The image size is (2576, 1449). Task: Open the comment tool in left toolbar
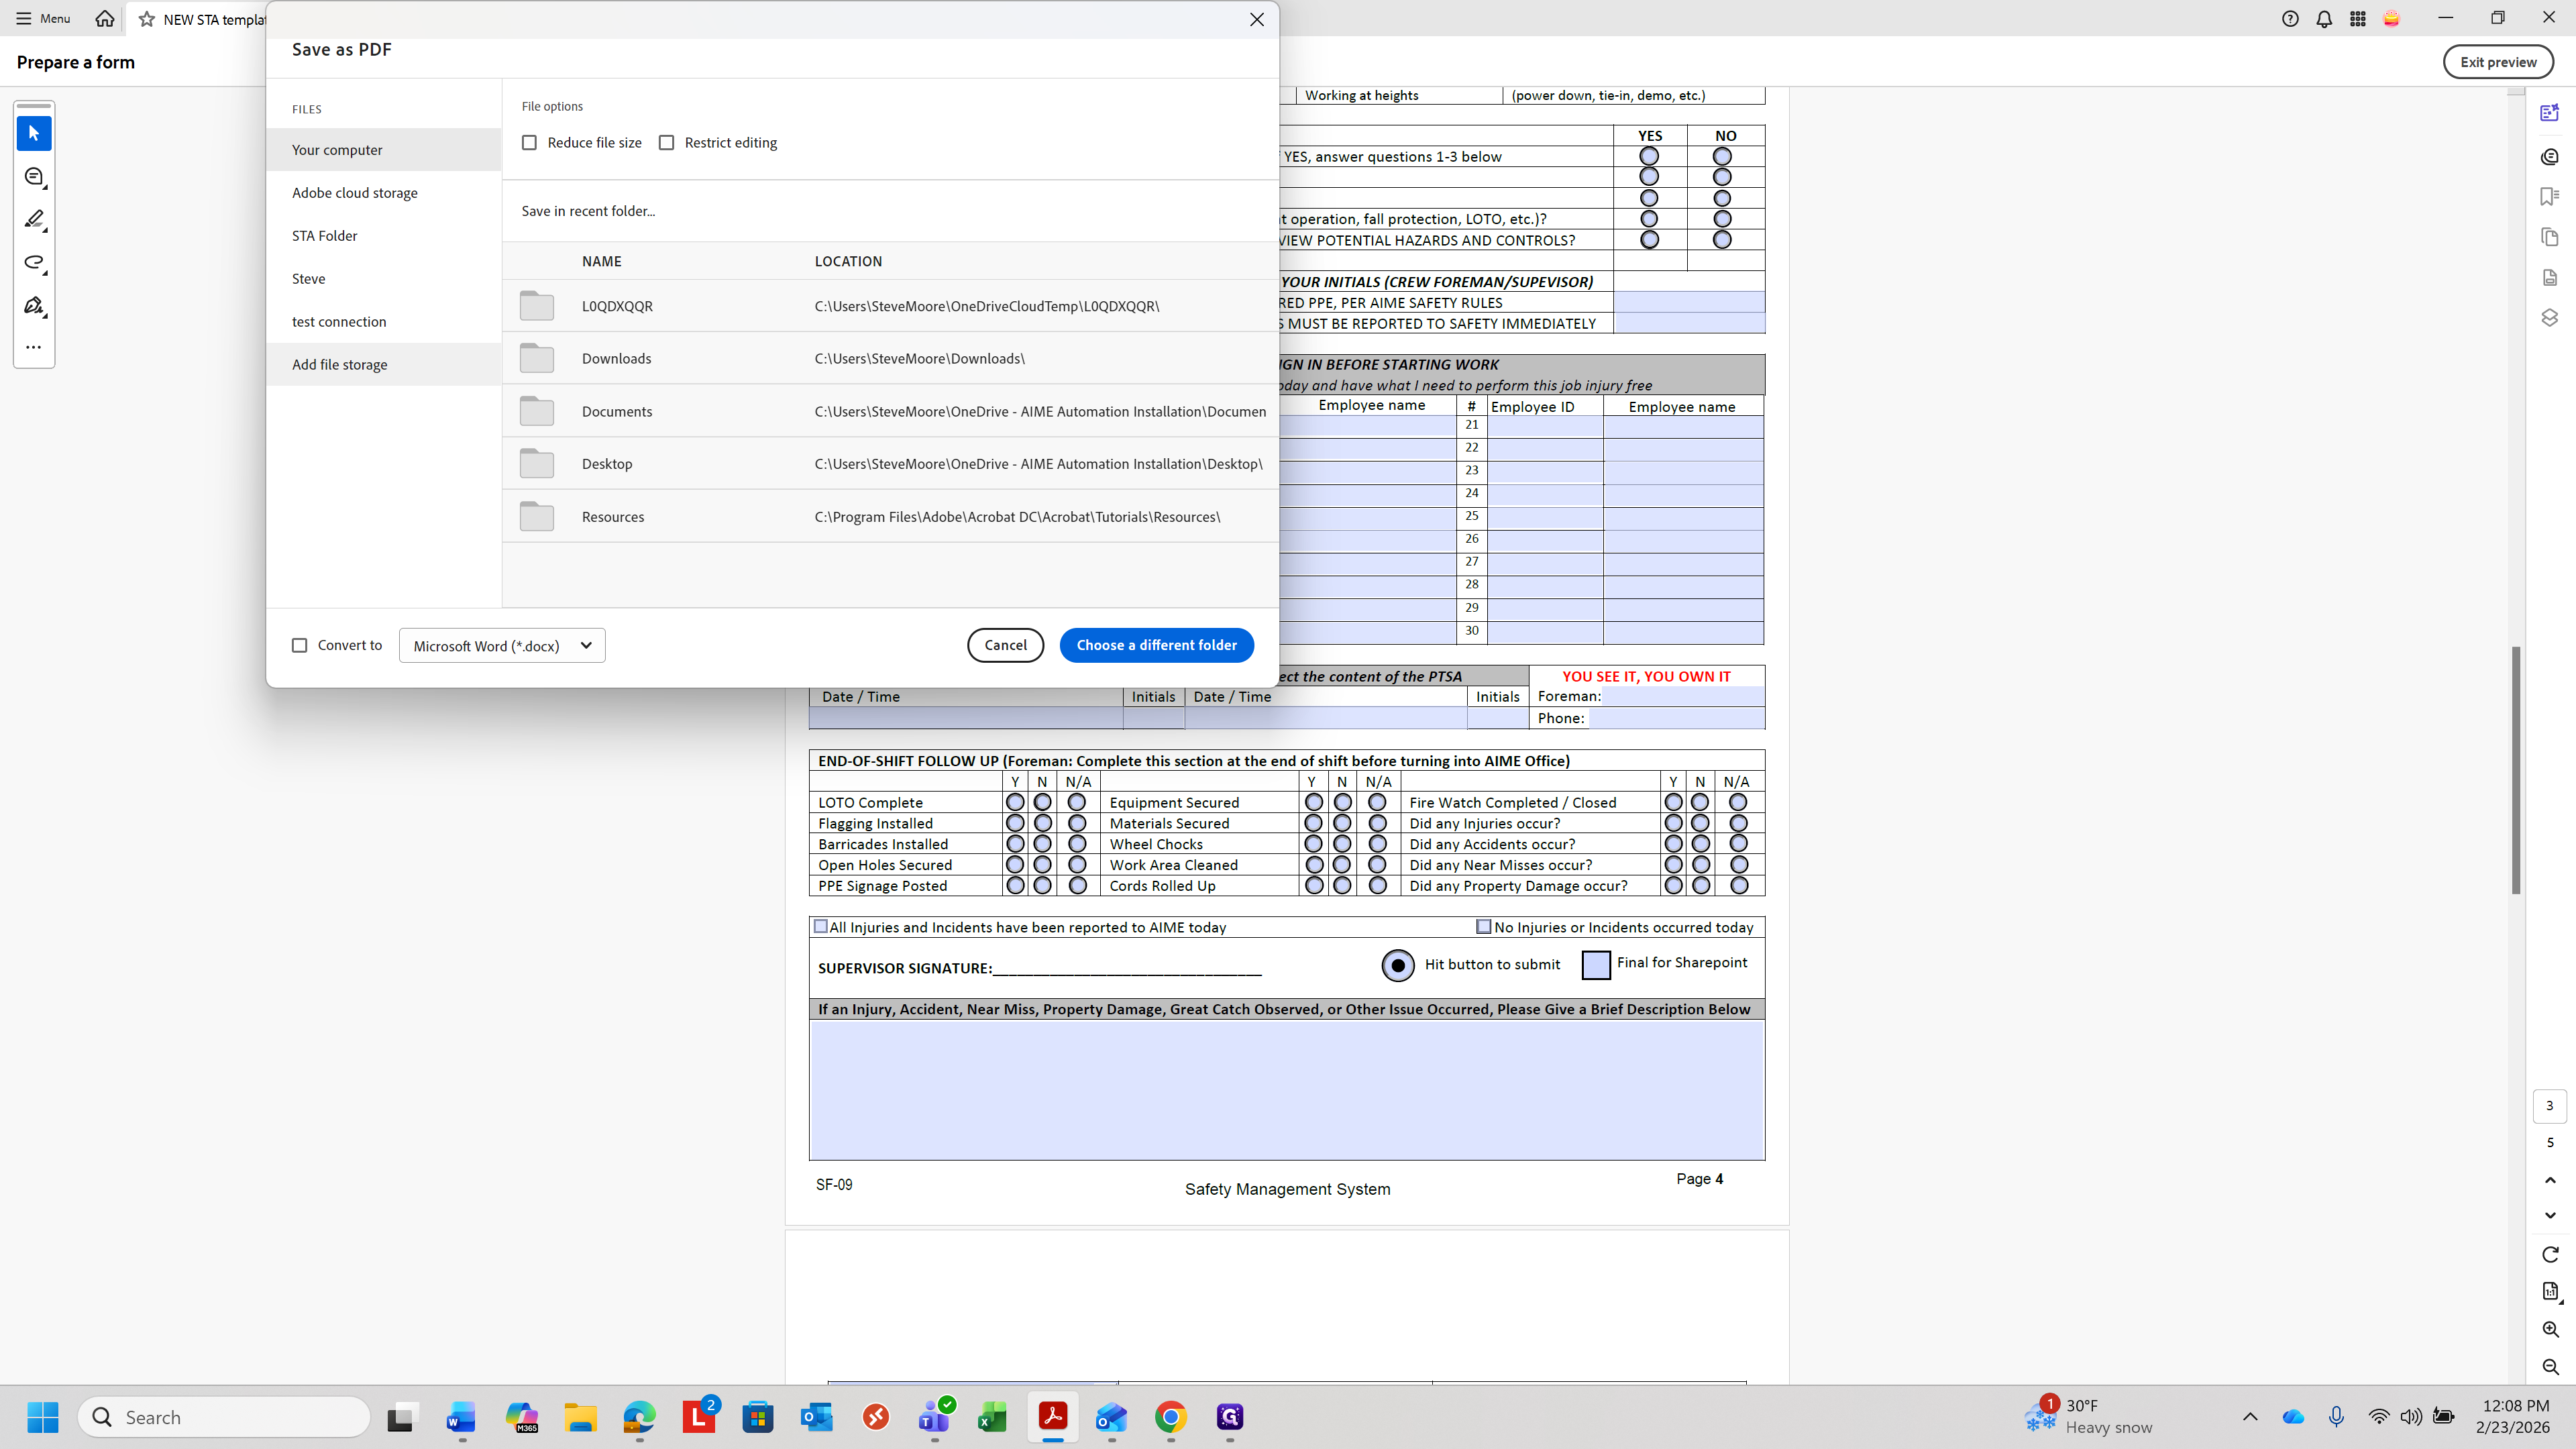coord(34,177)
